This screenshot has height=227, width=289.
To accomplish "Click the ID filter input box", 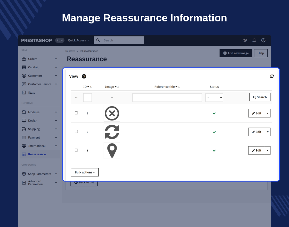I will pyautogui.click(x=87, y=98).
